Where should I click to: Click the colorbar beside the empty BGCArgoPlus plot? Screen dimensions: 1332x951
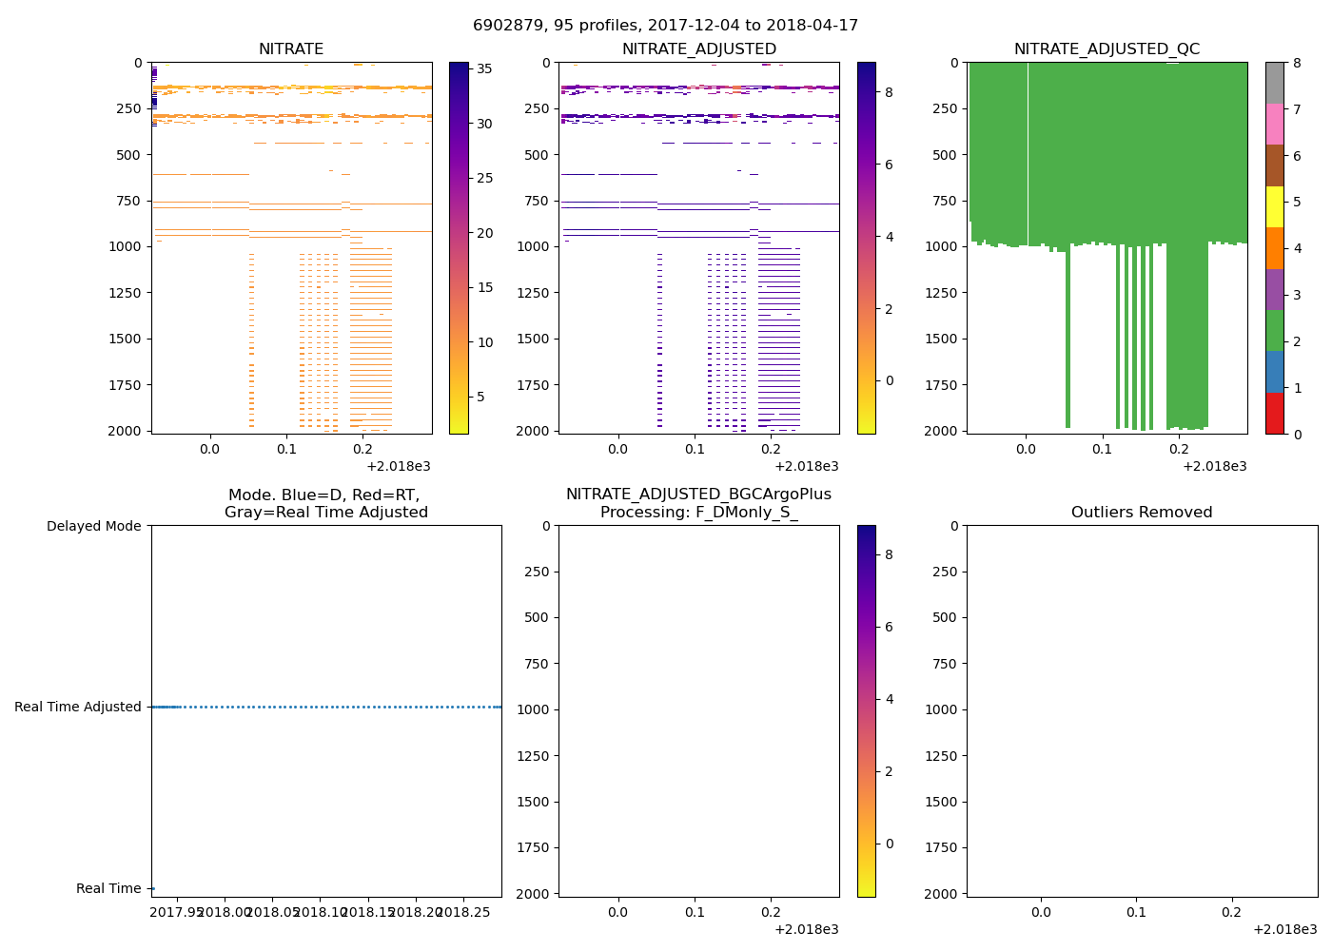tap(866, 710)
